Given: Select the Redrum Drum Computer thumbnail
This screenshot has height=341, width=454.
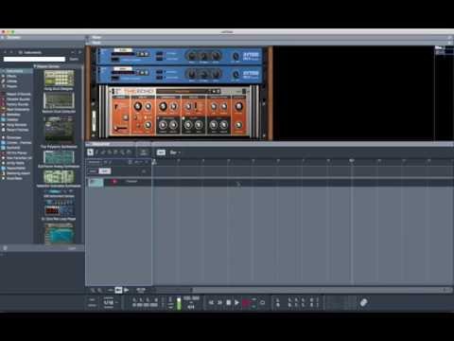Looking at the screenshot, I should coord(59,101).
